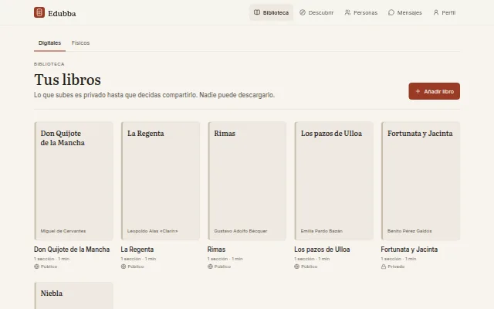The height and width of the screenshot is (309, 494).
Task: Open the La Regenta title link
Action: pyautogui.click(x=137, y=250)
